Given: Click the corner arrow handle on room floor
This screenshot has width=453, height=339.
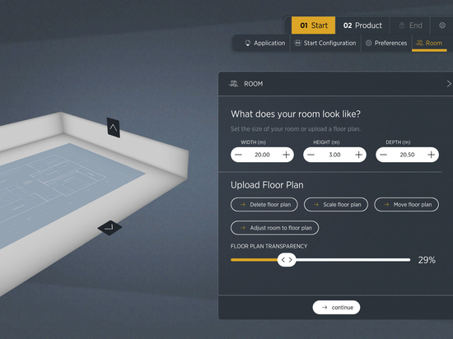Looking at the screenshot, I should (x=110, y=228).
